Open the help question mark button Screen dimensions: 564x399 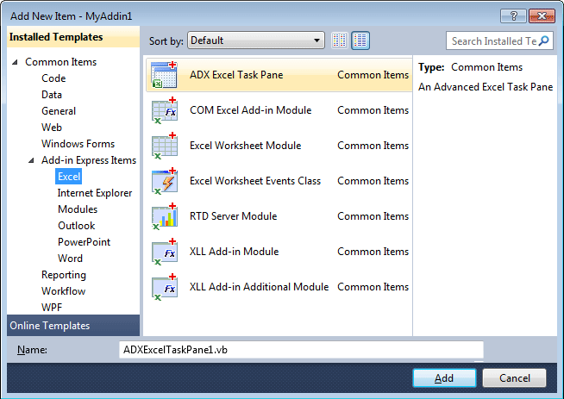coord(513,16)
